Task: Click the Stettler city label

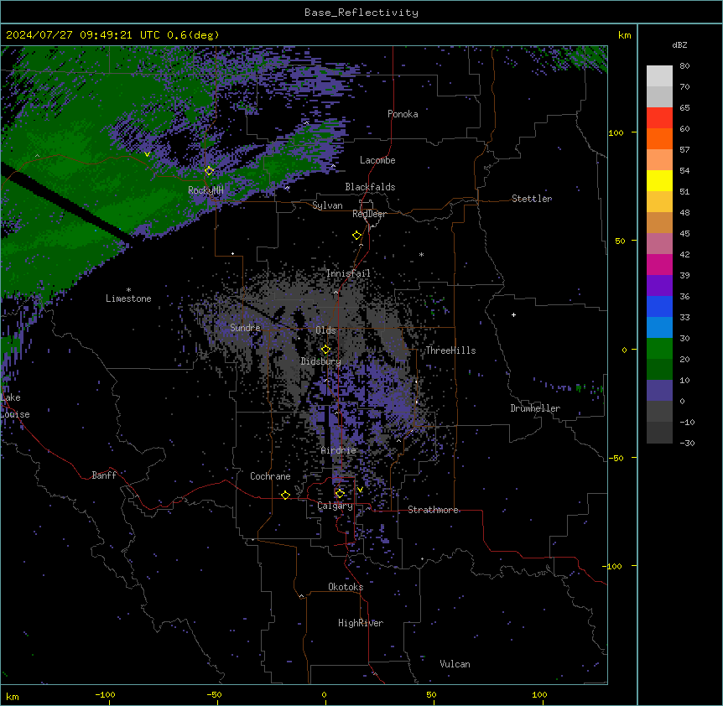Action: point(532,199)
